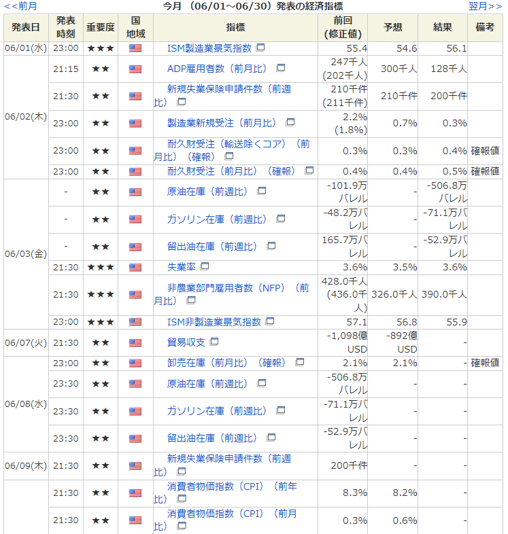Select the 指標 column header
508x534 pixels.
point(235,28)
